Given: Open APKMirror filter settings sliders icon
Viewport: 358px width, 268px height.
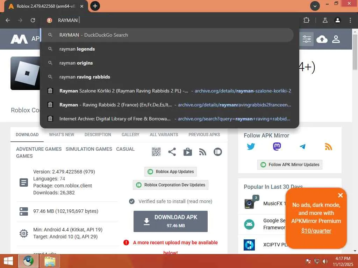Looking at the screenshot, I should 307,39.
